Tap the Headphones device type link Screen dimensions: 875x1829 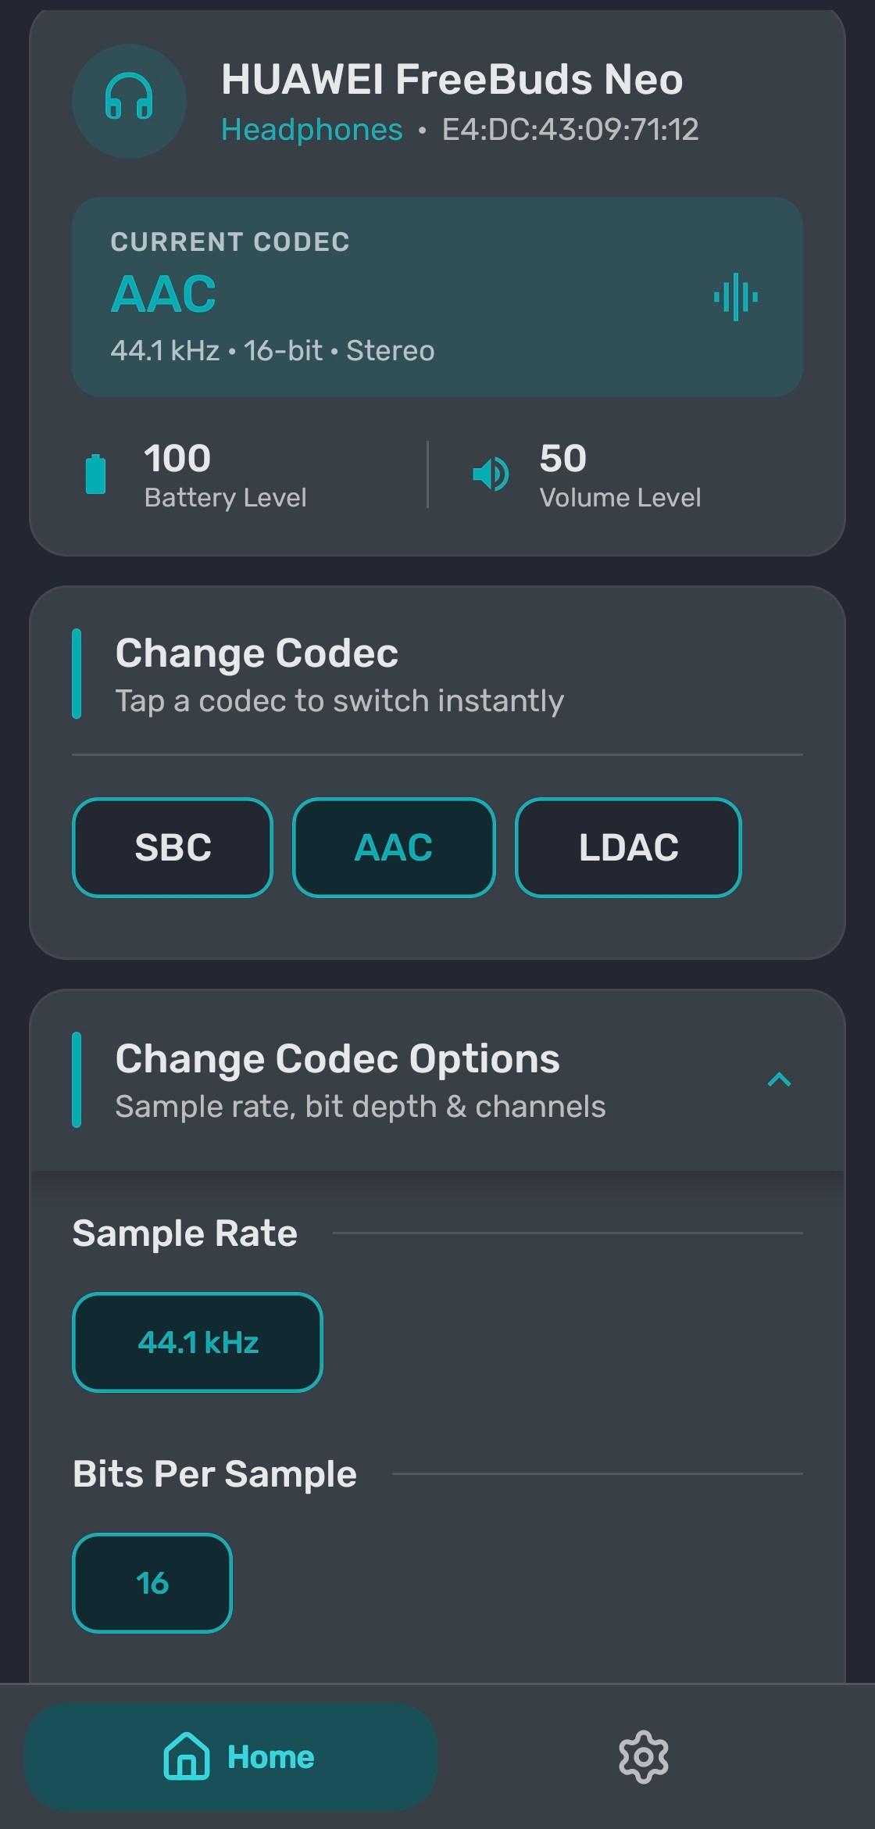click(x=312, y=130)
